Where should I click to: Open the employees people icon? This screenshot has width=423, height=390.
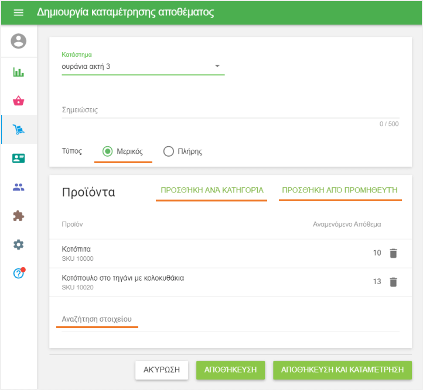click(x=19, y=187)
